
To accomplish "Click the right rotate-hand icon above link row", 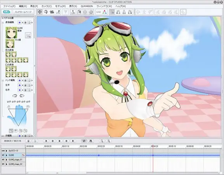I will click(x=22, y=96).
